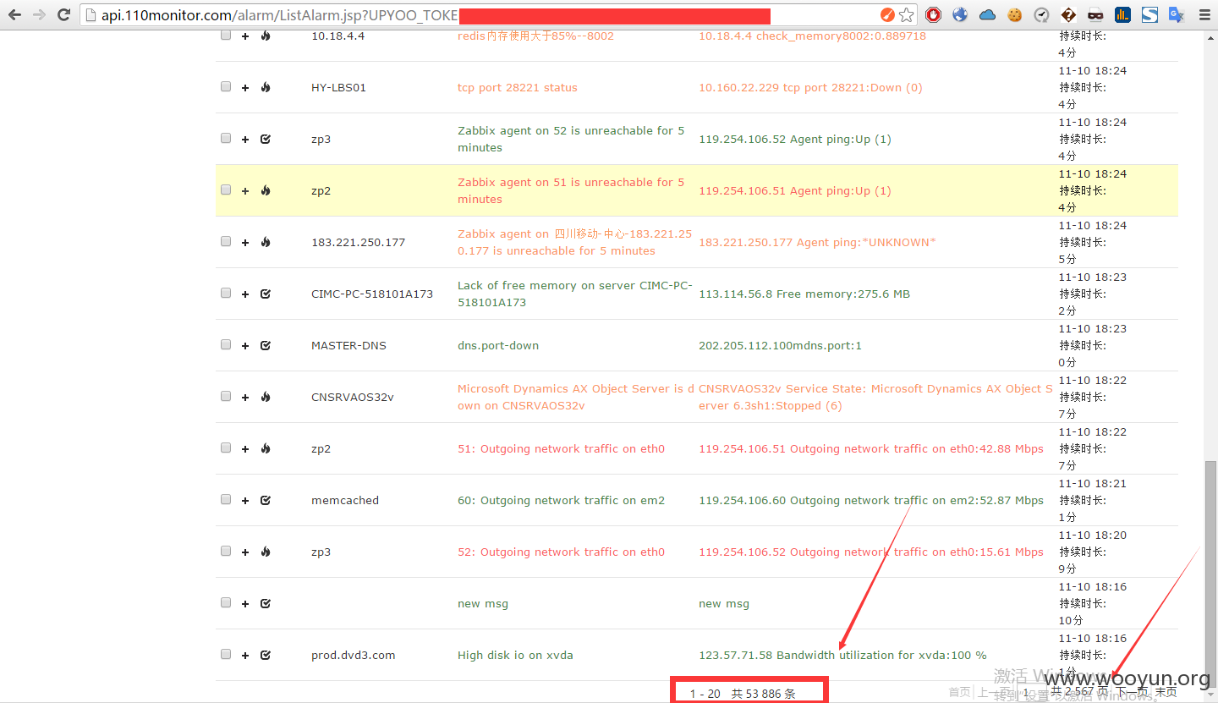Select text '183.221.250.177 Agent ping:*UNKNOWN*'
This screenshot has height=703, width=1218.
click(817, 242)
